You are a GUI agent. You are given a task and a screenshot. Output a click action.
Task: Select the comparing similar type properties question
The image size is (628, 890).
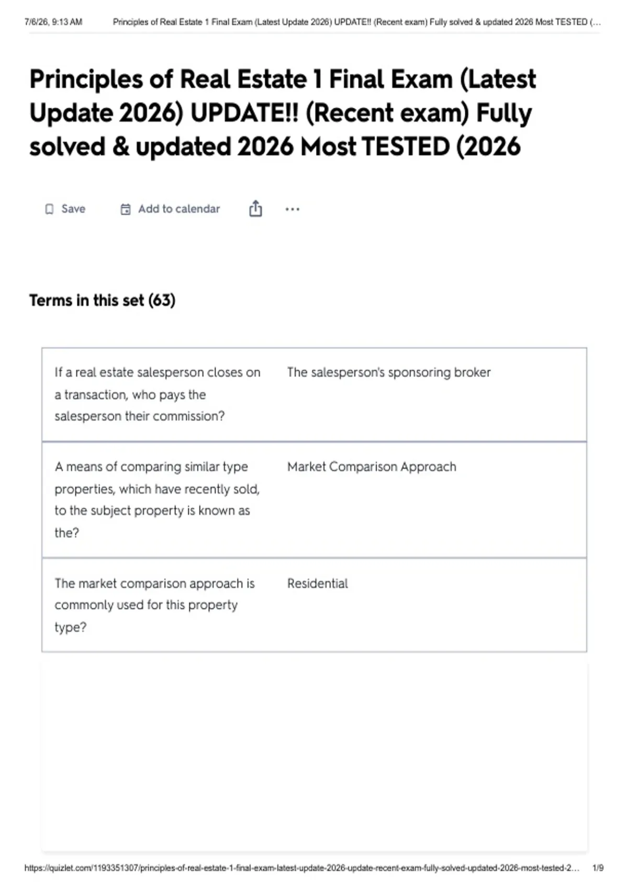(x=157, y=499)
